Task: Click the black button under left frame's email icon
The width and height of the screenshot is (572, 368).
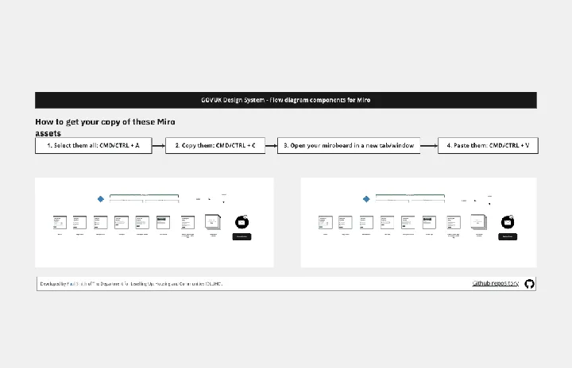Action: point(242,237)
